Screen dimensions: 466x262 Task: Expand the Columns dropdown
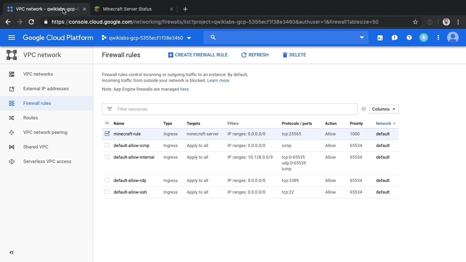tap(384, 109)
